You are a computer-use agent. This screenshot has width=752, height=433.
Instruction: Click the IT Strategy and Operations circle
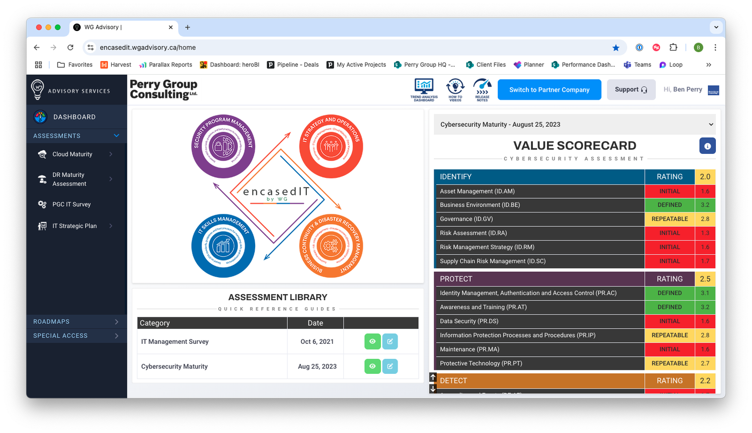click(331, 146)
